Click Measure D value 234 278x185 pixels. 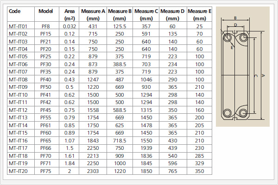click(x=173, y=64)
